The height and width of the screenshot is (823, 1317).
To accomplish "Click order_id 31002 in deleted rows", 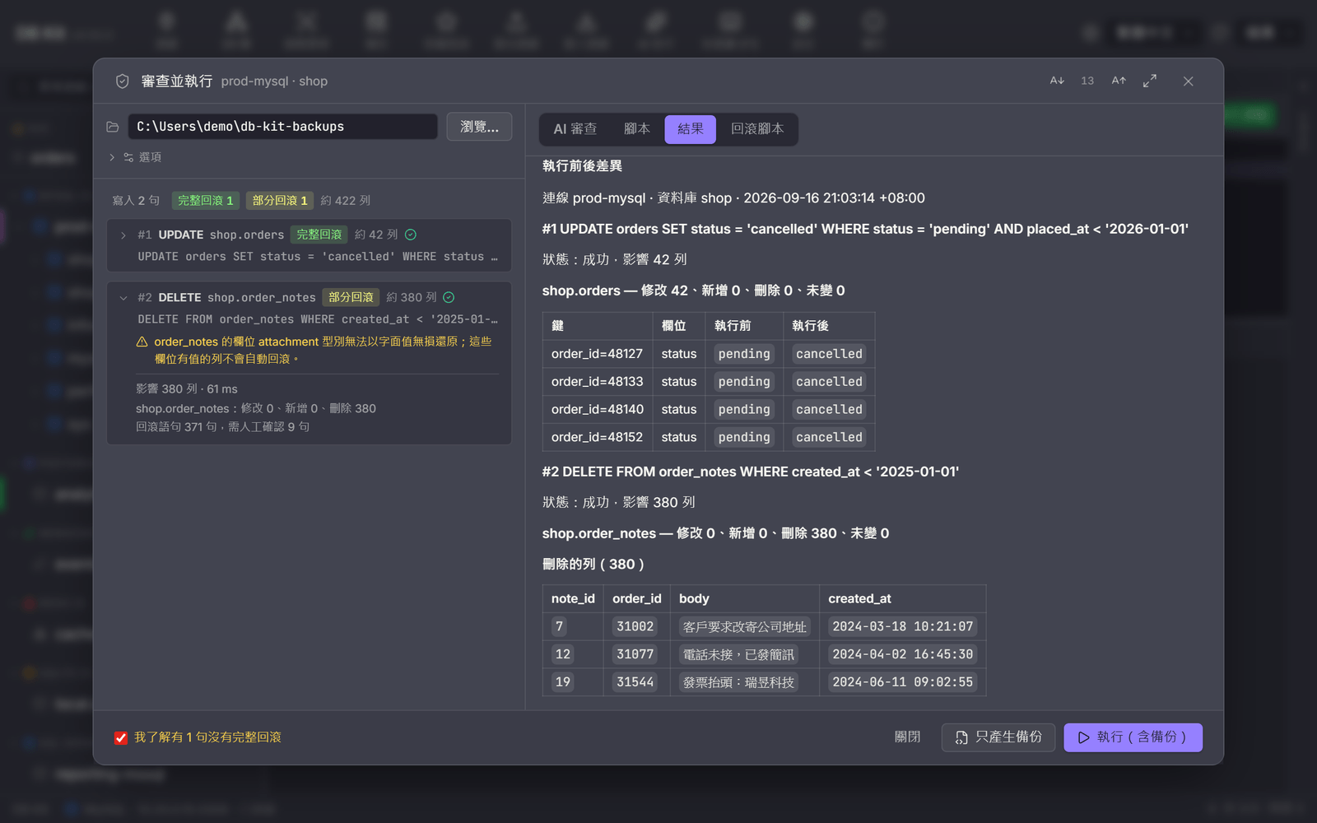I will [x=635, y=626].
